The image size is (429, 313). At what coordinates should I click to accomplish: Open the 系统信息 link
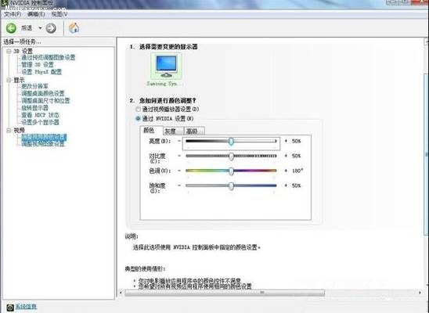pyautogui.click(x=26, y=307)
